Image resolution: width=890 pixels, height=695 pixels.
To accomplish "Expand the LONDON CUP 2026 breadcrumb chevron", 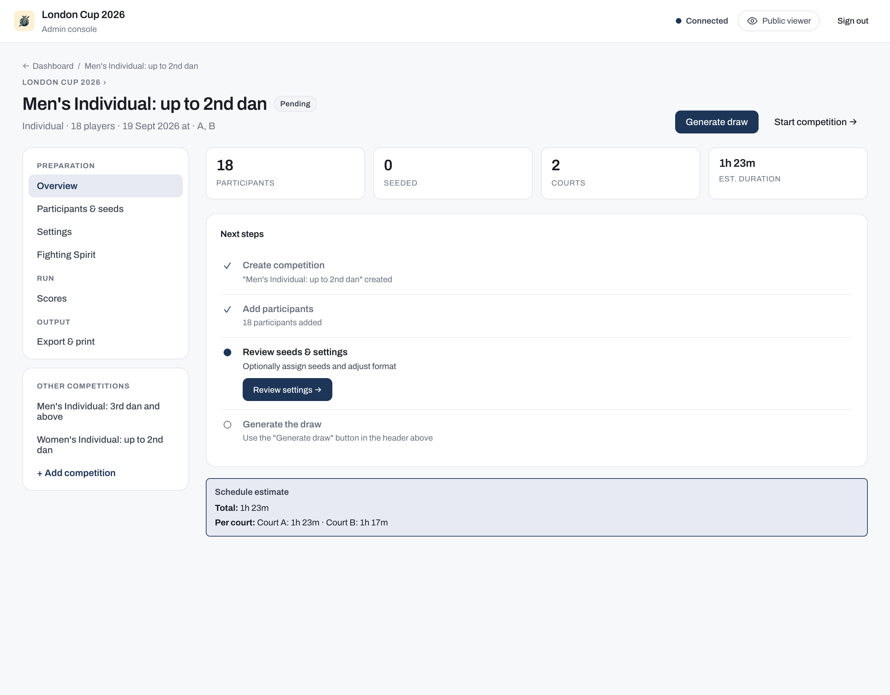I will [105, 82].
